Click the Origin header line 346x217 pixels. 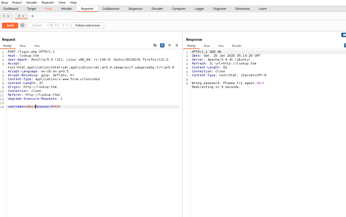[32, 87]
